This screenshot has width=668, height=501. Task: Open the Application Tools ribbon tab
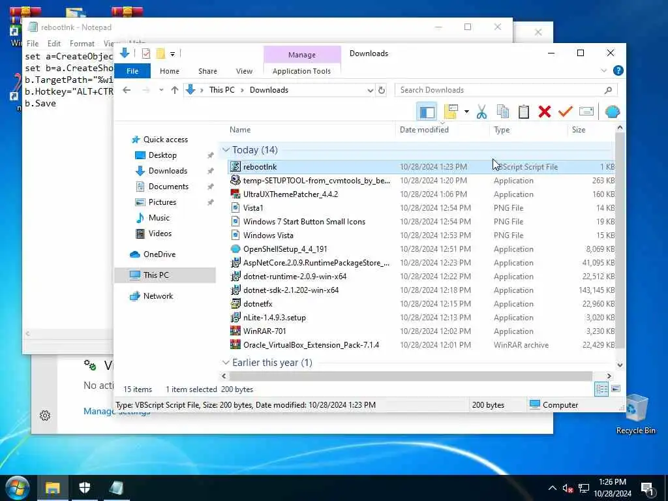[x=301, y=71]
